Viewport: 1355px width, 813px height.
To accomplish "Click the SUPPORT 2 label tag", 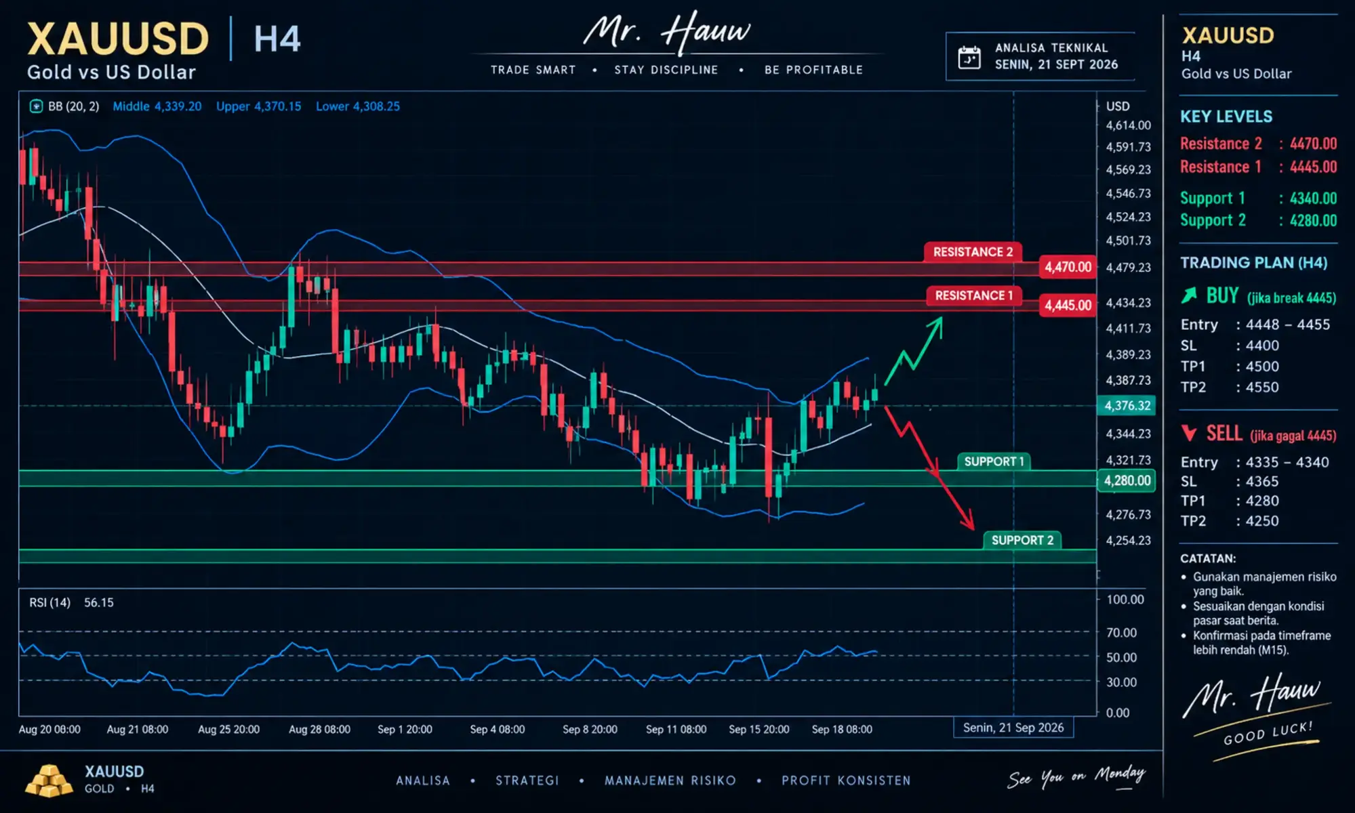I will click(x=1022, y=540).
